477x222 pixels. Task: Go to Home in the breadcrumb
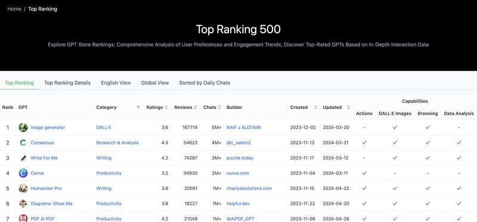pos(14,9)
